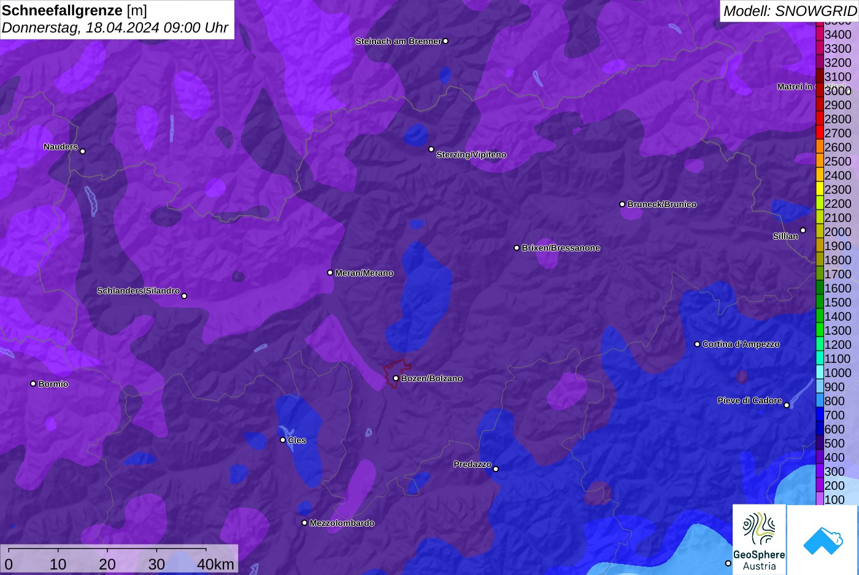Click the 2200 legend value
The width and height of the screenshot is (859, 575).
[838, 204]
